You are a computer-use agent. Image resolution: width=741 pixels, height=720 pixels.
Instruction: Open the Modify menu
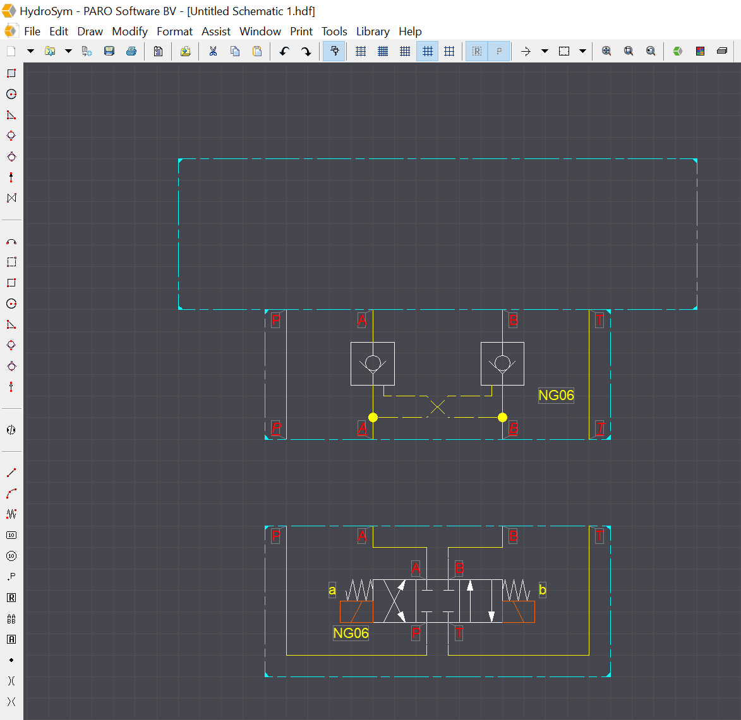(x=130, y=32)
